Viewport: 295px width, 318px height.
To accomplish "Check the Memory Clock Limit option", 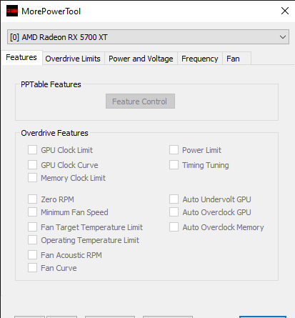I will [x=32, y=178].
